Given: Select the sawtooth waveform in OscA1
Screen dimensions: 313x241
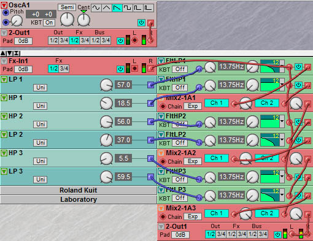Looking at the screenshot, I should tap(117, 8).
